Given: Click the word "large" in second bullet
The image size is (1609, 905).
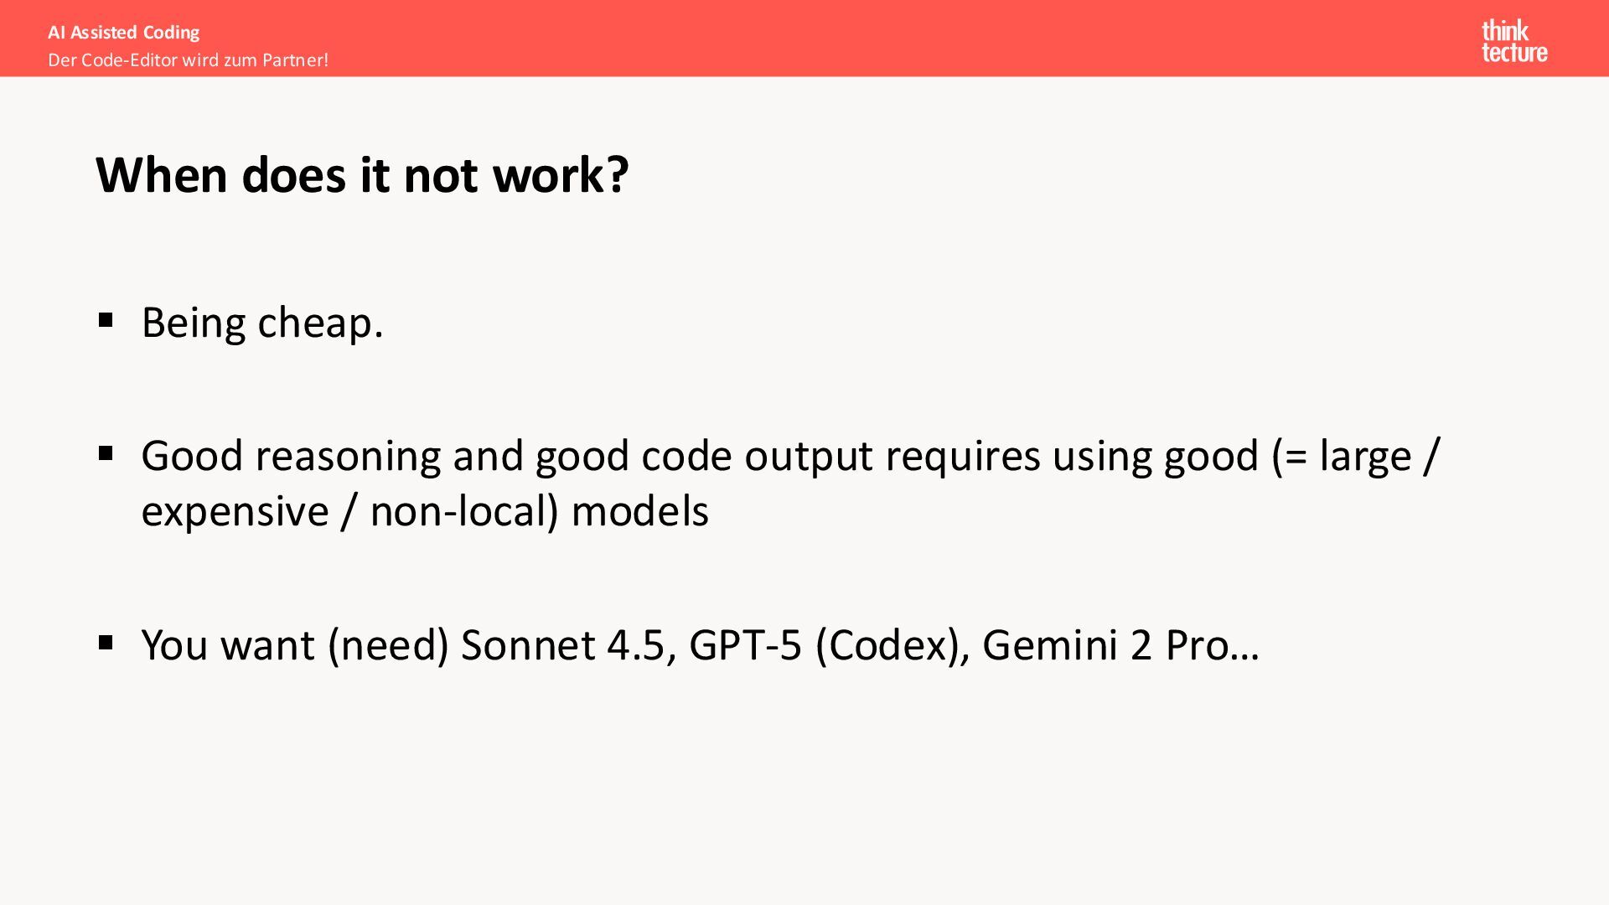Looking at the screenshot, I should tap(1365, 457).
